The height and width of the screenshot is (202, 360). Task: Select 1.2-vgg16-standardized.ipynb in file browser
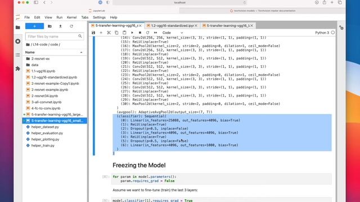tap(55, 77)
